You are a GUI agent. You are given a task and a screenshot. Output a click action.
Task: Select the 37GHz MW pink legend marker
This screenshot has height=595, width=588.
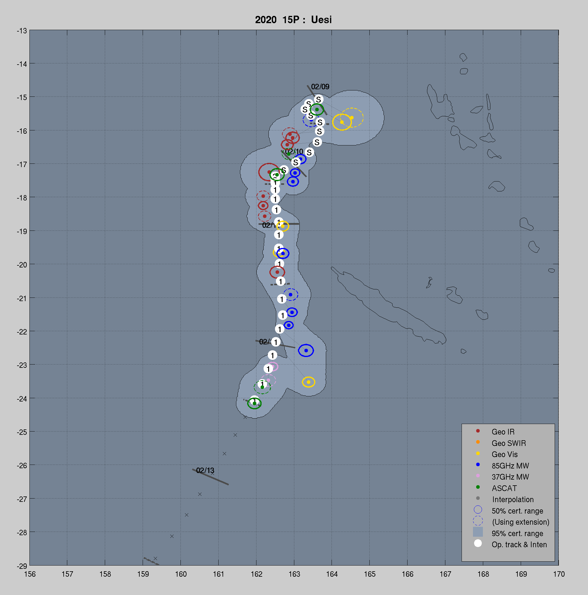(477, 476)
